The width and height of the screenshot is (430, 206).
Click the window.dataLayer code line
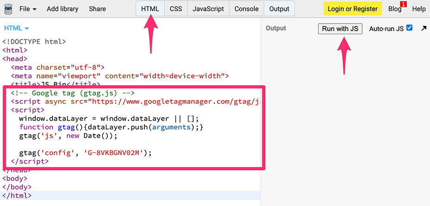pos(109,119)
